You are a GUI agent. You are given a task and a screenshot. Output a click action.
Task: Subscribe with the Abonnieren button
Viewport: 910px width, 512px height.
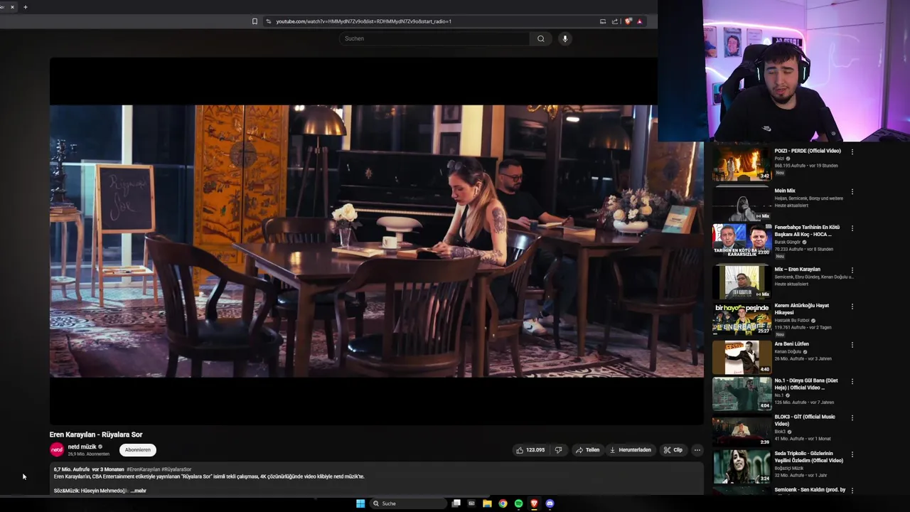coord(137,450)
